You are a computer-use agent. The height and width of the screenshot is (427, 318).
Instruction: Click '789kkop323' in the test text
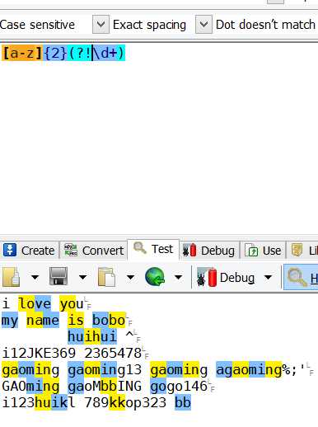pos(125,402)
